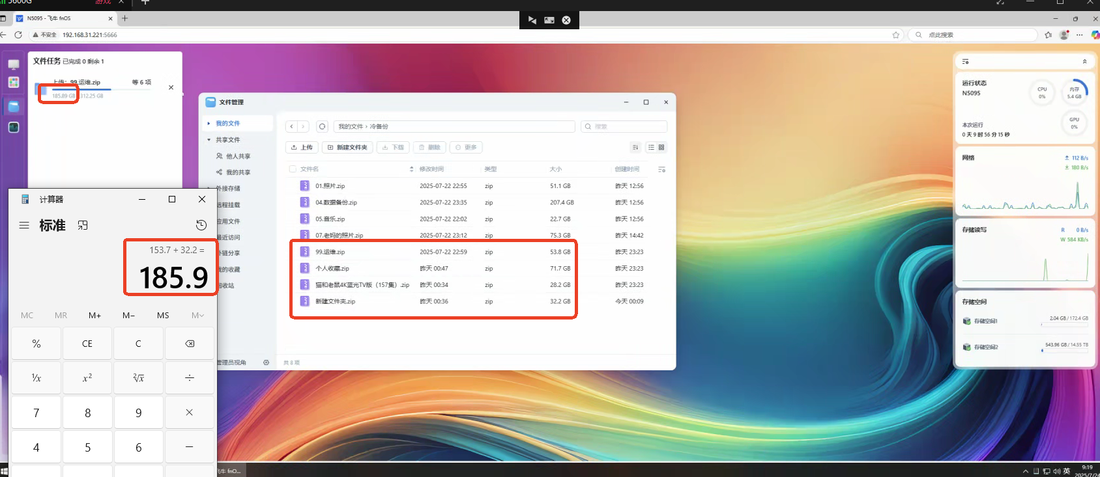Screen dimensions: 1100x477
Task: Click the 内存 memory usage gauge
Action: 1074,92
